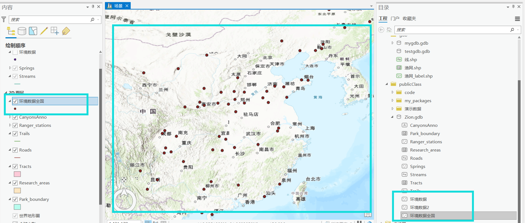Open the view tabs overflow dropdown
Screen dimensions: 525x223
pyautogui.click(x=371, y=6)
